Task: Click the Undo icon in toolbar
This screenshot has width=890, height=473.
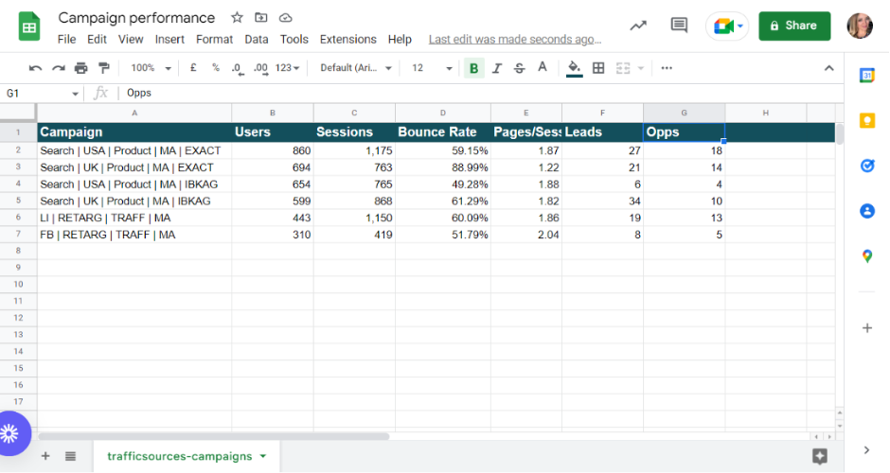Action: tap(35, 68)
